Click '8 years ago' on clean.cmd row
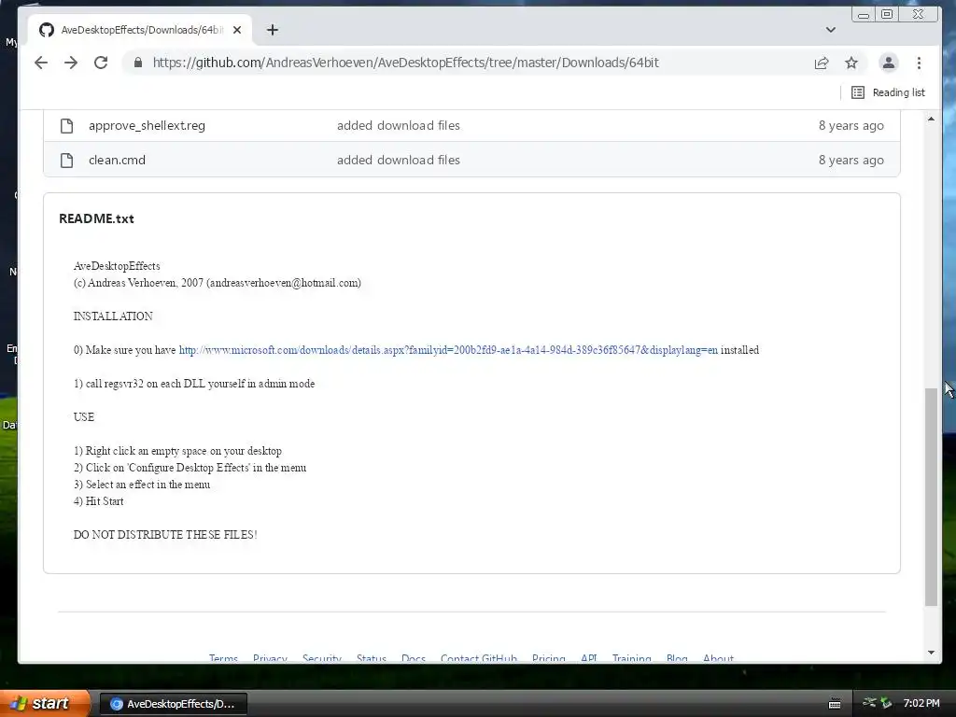The image size is (956, 717). pyautogui.click(x=851, y=161)
